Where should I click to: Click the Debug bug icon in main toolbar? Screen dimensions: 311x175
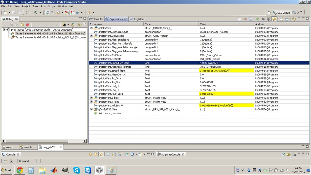(36, 12)
